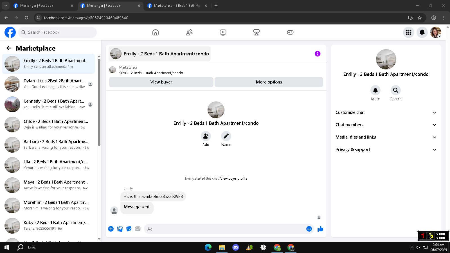Screen dimensions: 450x253
Task: Open Morehim 2 Beds 1 Bath conversation
Action: click(x=48, y=205)
